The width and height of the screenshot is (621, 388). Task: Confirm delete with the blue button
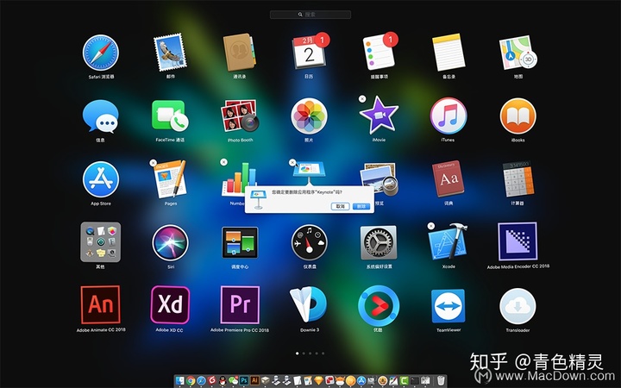(x=361, y=206)
